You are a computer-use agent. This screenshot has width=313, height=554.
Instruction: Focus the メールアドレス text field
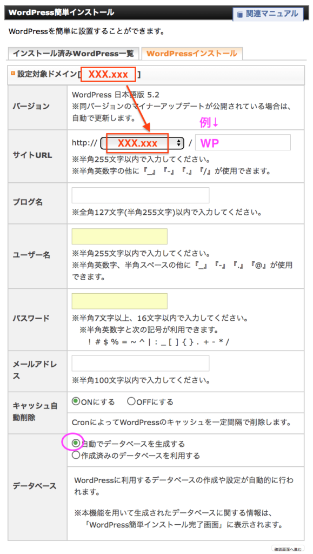pyautogui.click(x=141, y=363)
